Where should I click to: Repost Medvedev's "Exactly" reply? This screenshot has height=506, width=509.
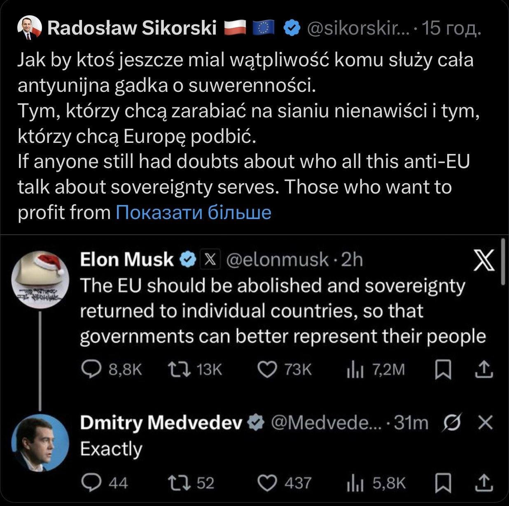tap(180, 482)
